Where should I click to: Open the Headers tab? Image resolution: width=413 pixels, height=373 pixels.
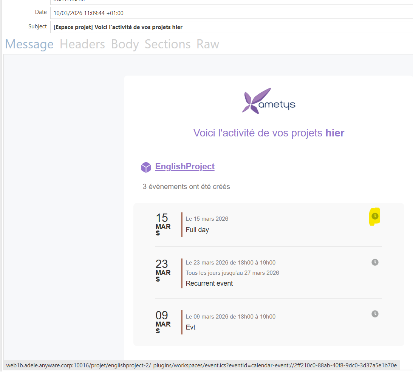[x=82, y=44]
